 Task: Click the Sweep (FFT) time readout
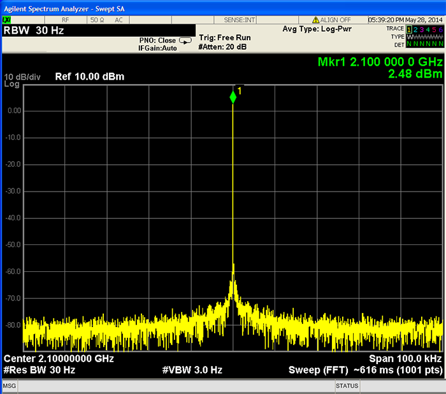tap(366, 370)
